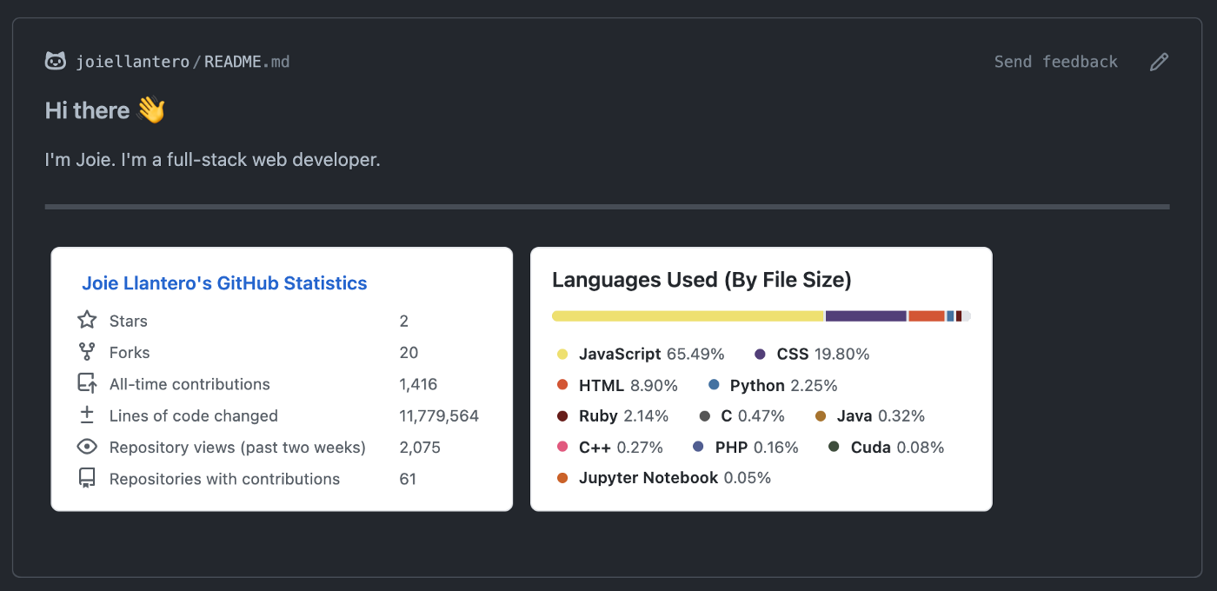This screenshot has width=1217, height=591.
Task: Click the pencil edit icon
Action: coord(1158,61)
